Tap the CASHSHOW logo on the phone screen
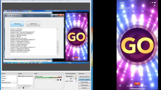Image resolution: width=161 pixels, height=90 pixels. pos(125,8)
